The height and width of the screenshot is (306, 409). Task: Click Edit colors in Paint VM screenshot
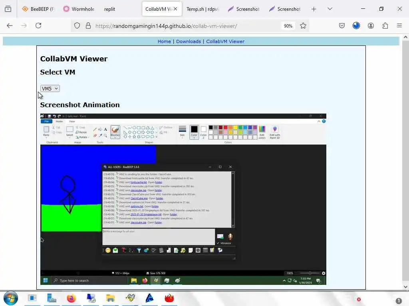(262, 132)
